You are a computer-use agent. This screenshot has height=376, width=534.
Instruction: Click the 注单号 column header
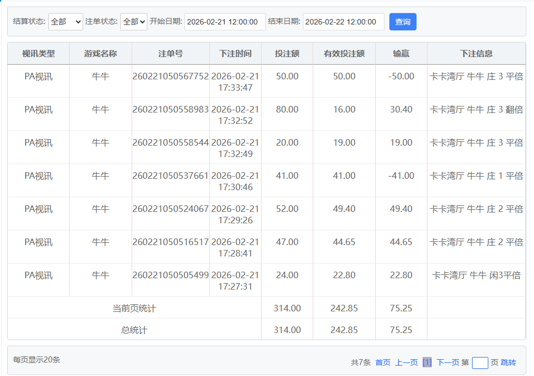coord(170,54)
